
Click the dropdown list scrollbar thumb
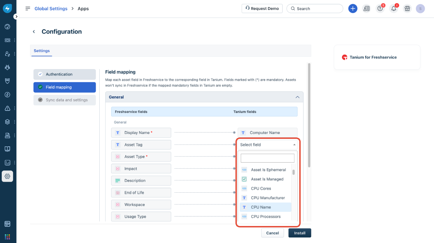coord(294,172)
